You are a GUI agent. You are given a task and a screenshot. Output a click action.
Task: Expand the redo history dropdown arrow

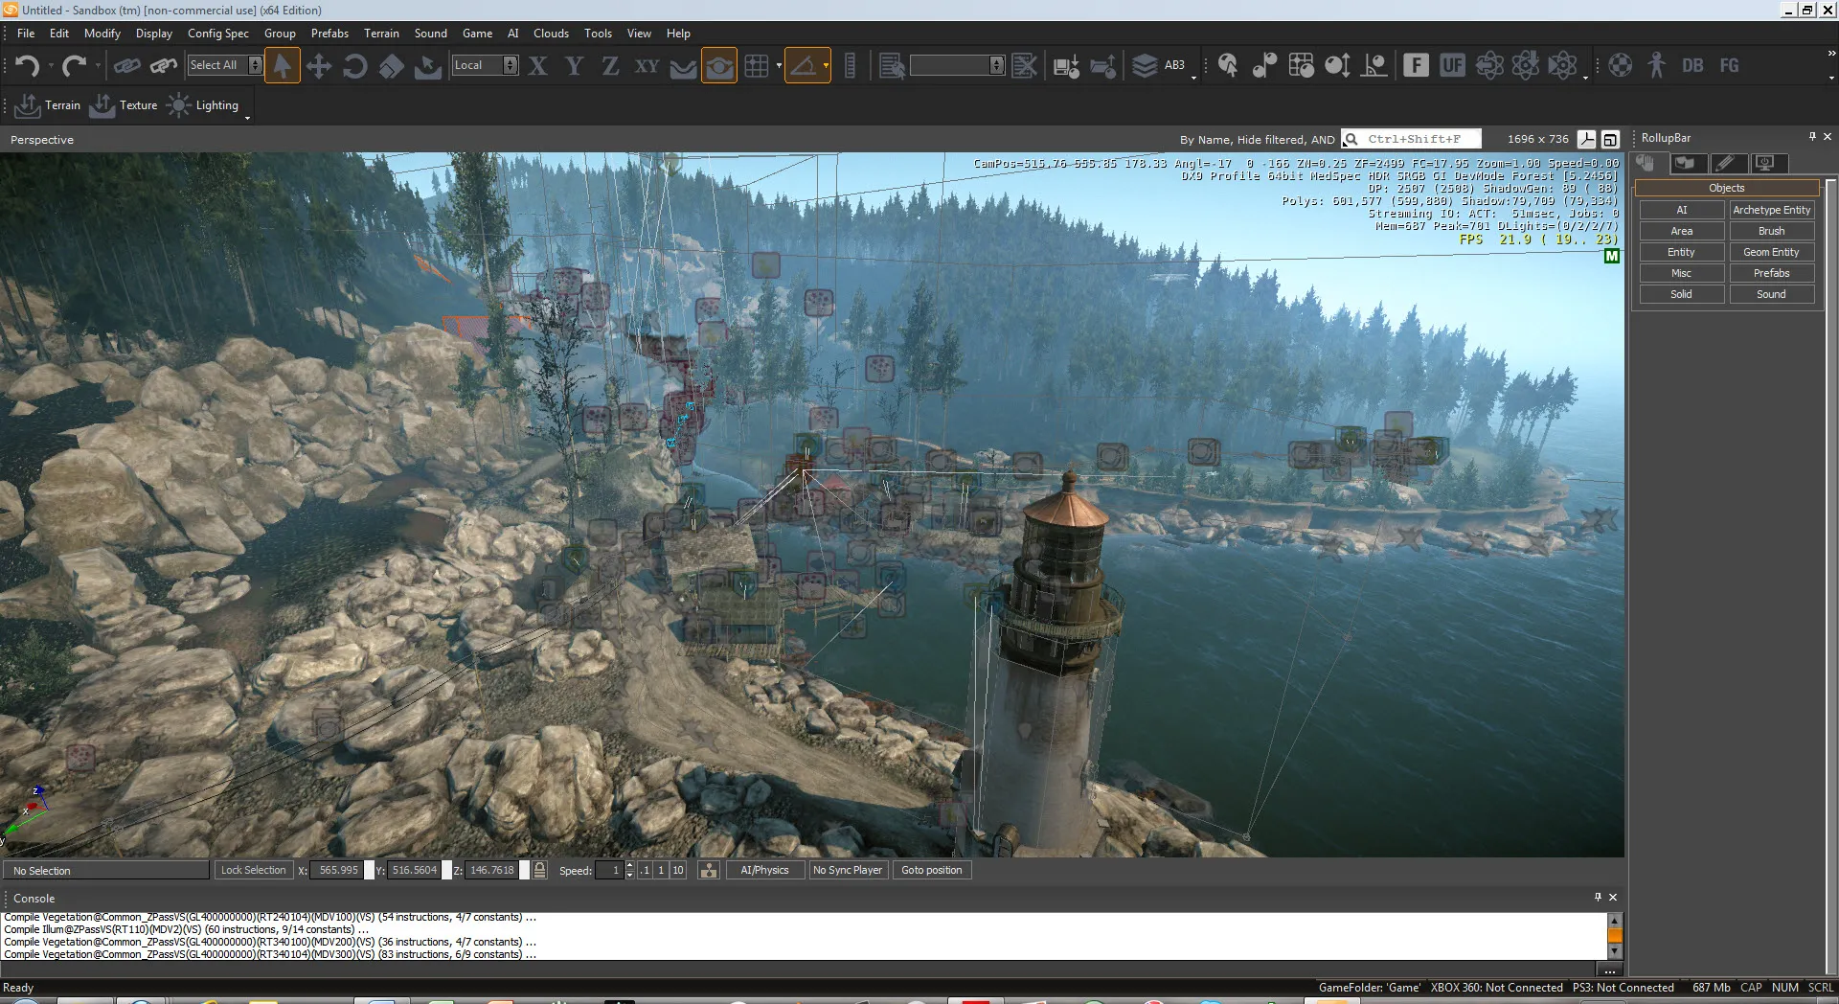tap(98, 66)
